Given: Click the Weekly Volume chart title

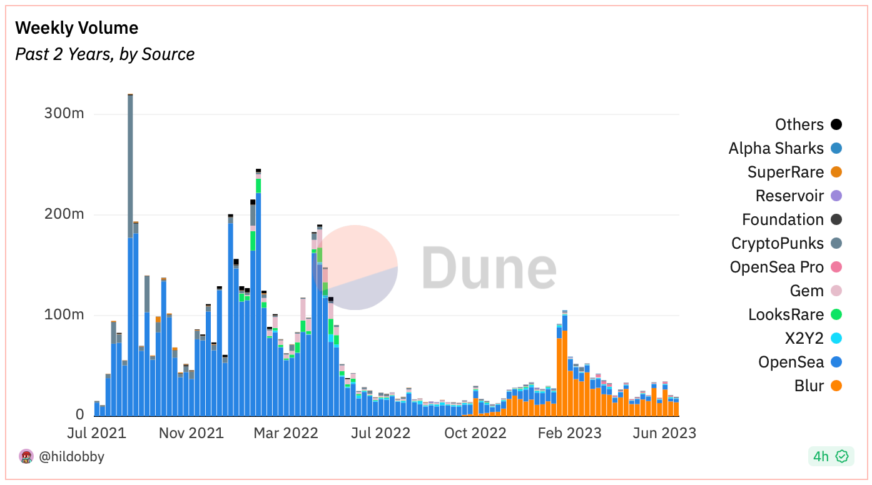Looking at the screenshot, I should tap(77, 28).
